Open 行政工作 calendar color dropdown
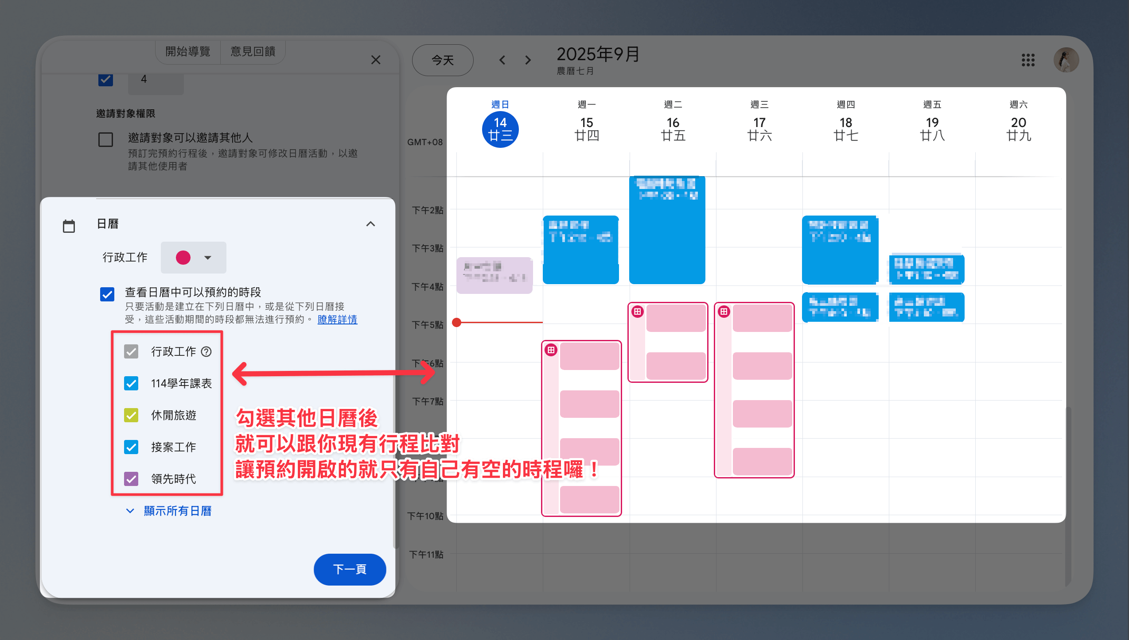Image resolution: width=1129 pixels, height=640 pixels. [x=194, y=257]
